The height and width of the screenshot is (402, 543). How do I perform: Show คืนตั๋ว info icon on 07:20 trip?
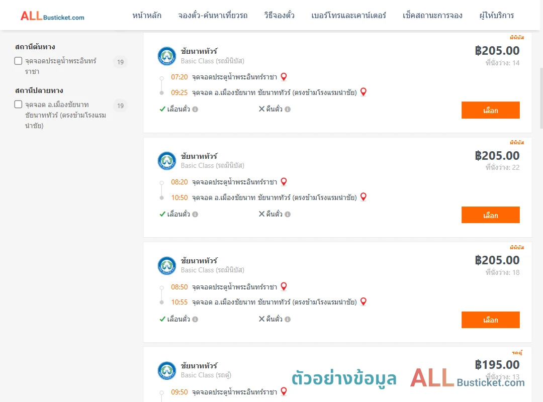[288, 110]
